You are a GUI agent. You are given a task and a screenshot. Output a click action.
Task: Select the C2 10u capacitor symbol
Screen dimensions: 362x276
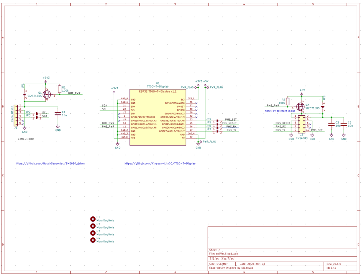[331, 124]
